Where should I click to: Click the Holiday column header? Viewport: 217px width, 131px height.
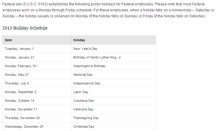(x=79, y=40)
